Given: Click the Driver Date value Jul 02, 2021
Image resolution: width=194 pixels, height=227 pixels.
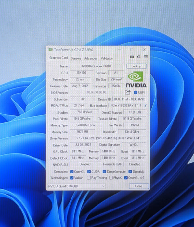Looking at the screenshot, I should (83, 145).
